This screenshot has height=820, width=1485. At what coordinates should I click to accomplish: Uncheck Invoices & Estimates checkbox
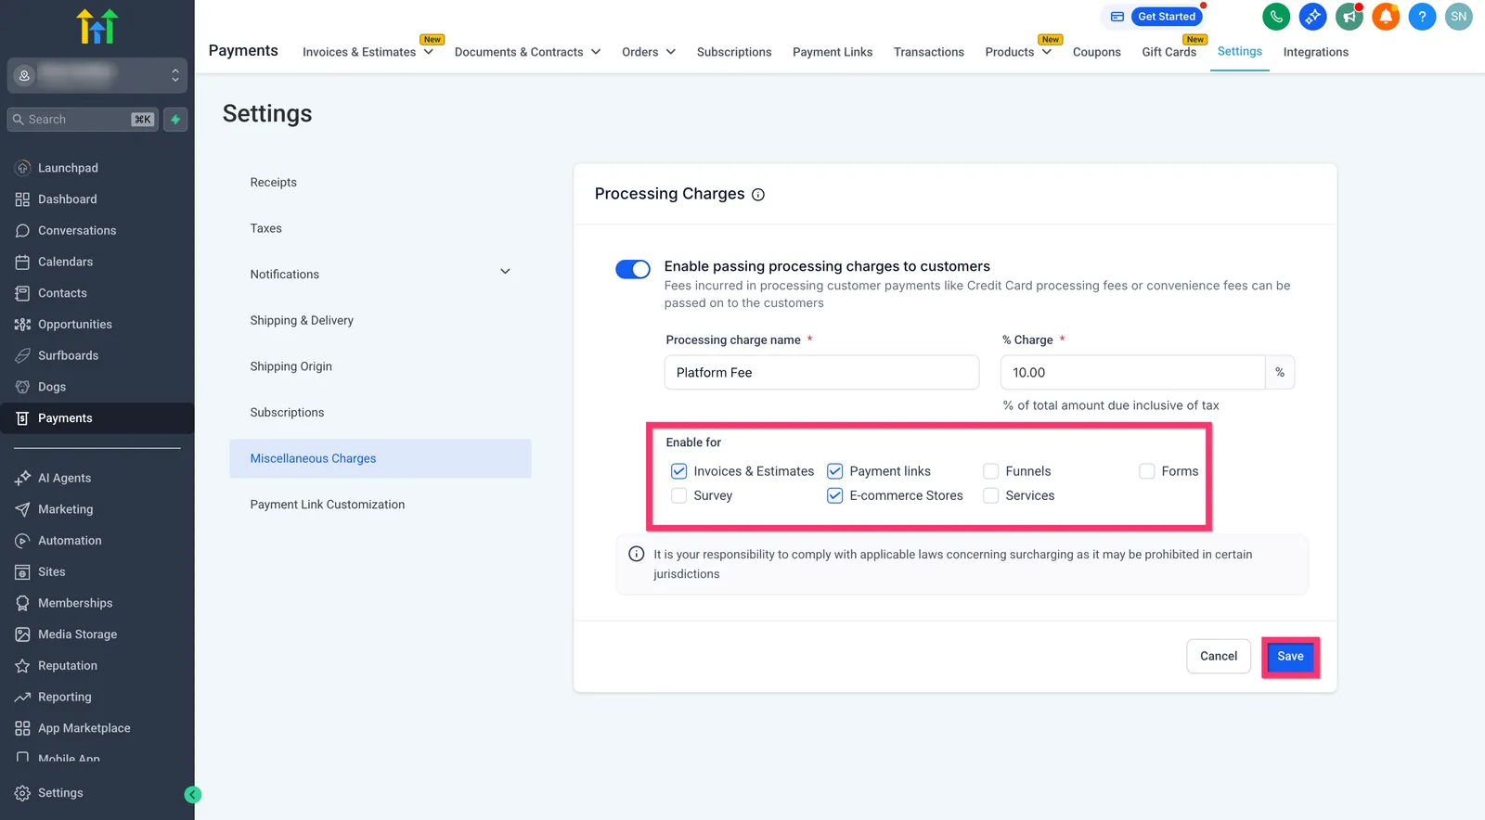(679, 471)
